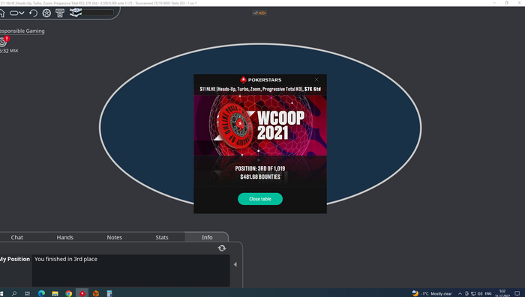Image resolution: width=525 pixels, height=297 pixels.
Task: Click 'POSITION: 3RD OF 1,019' text
Action: pos(260,168)
